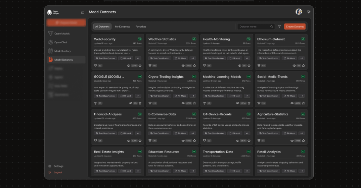Expand +4 more tags on Web3-security

pyautogui.click(x=138, y=58)
